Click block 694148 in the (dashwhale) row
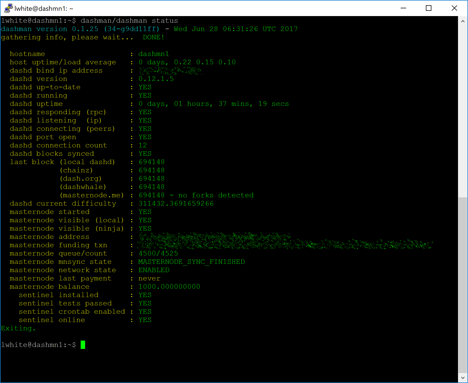 click(151, 187)
